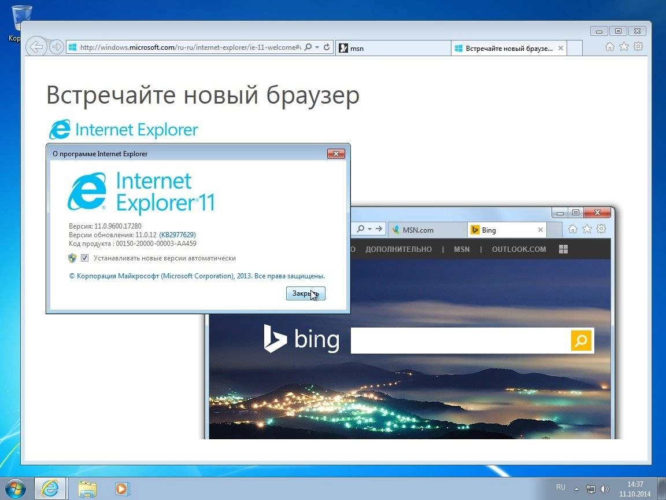Viewport: 666px width, 500px height.
Task: Click the apps grid icon in Bing bar
Action: coord(563,249)
